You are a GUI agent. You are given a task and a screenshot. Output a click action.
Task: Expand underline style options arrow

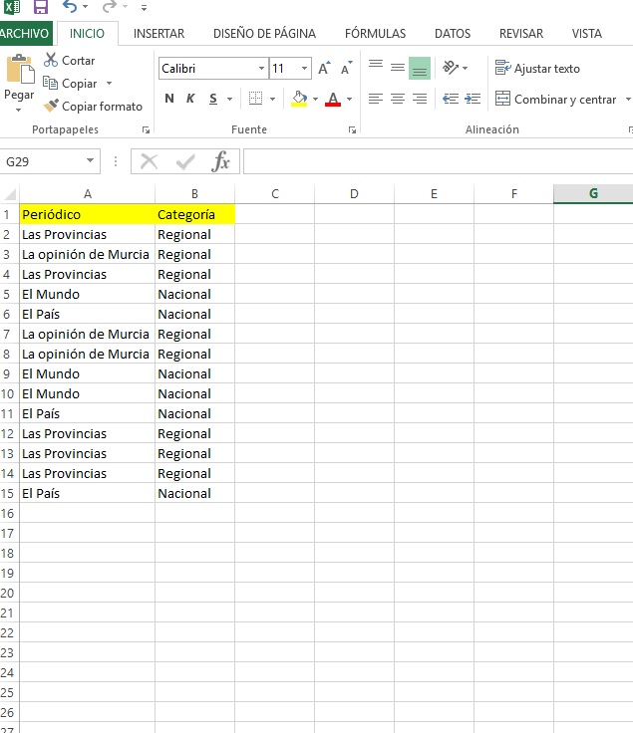(229, 100)
